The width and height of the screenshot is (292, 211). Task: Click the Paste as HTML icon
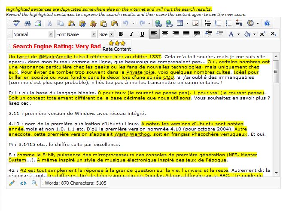pyautogui.click(x=114, y=23)
